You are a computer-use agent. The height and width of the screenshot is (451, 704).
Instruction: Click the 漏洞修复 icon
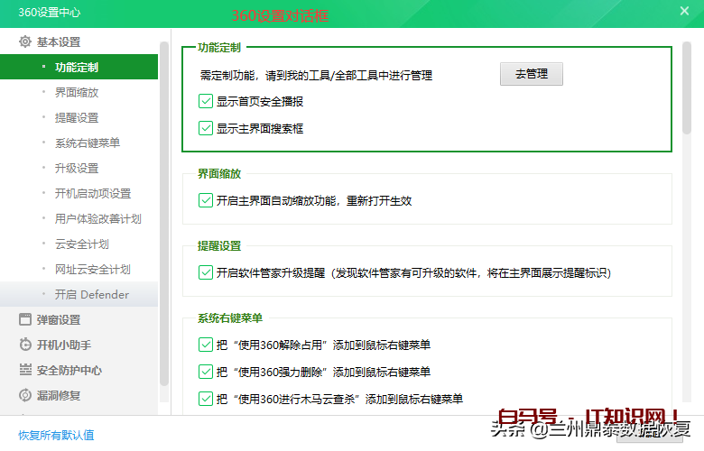pos(25,395)
